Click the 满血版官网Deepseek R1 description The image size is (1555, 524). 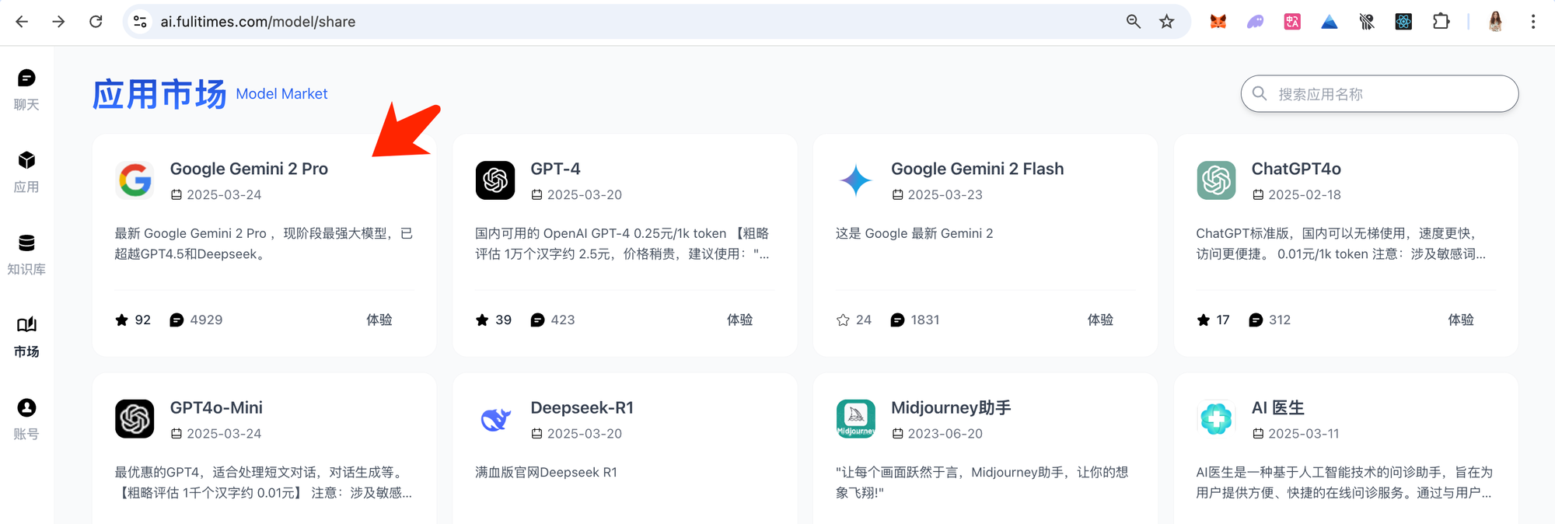[547, 473]
